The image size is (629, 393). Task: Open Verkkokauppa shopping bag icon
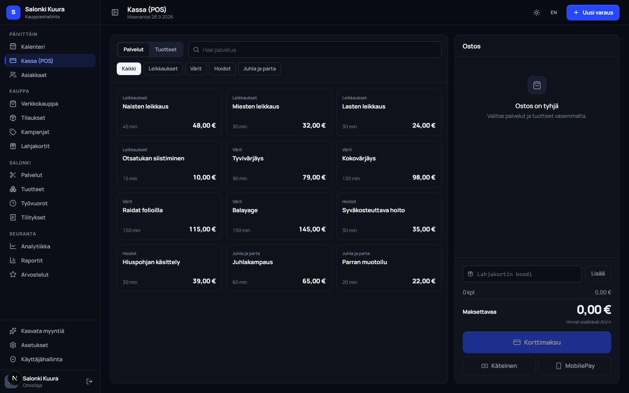(x=13, y=104)
